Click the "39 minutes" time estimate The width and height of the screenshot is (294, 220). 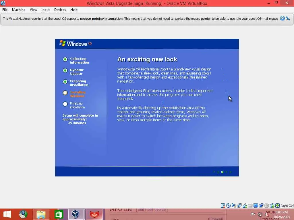pyautogui.click(x=77, y=123)
